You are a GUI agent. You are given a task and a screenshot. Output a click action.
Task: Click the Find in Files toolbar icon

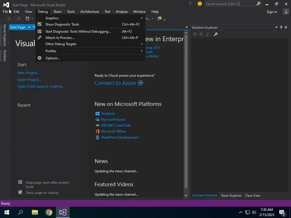[x=159, y=18]
